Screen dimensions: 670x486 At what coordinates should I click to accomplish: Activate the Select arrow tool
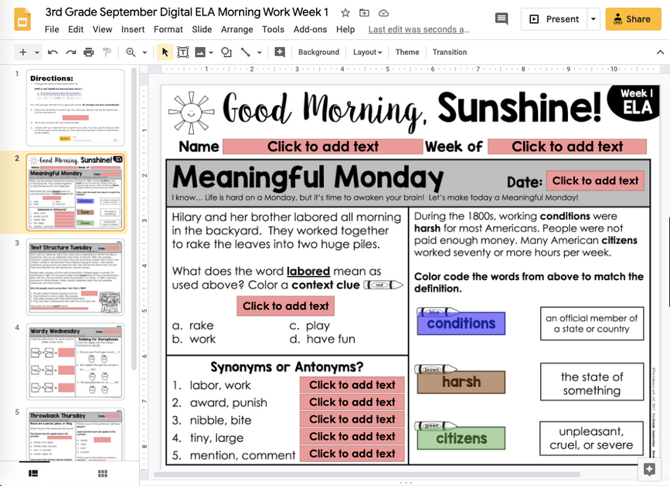click(165, 52)
